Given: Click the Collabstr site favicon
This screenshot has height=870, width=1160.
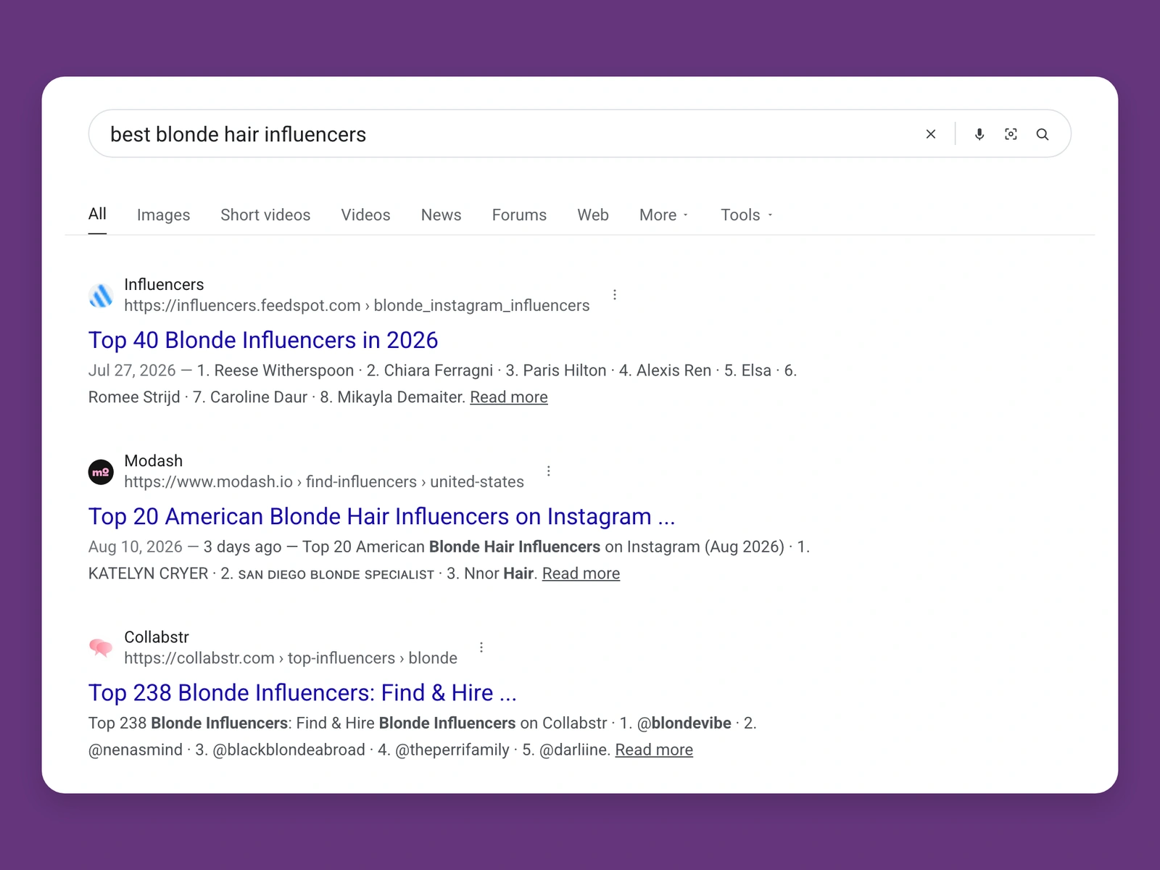Looking at the screenshot, I should [x=101, y=647].
